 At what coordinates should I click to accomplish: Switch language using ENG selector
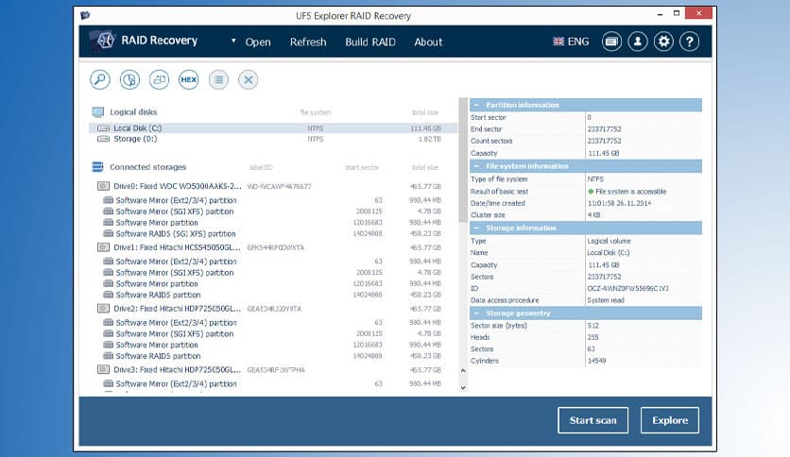pyautogui.click(x=570, y=42)
